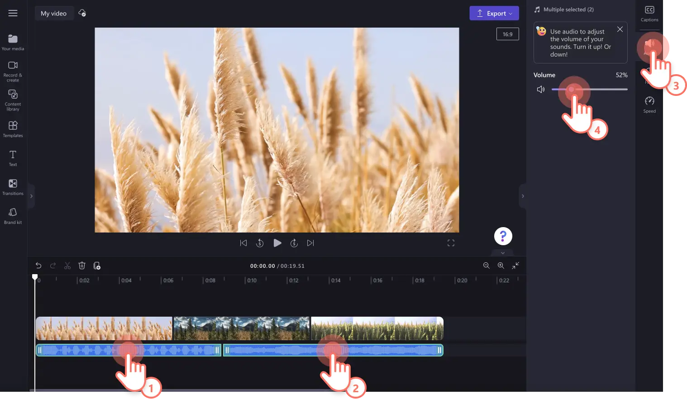This screenshot has height=399, width=687.
Task: Click the Export dropdown button
Action: 494,13
